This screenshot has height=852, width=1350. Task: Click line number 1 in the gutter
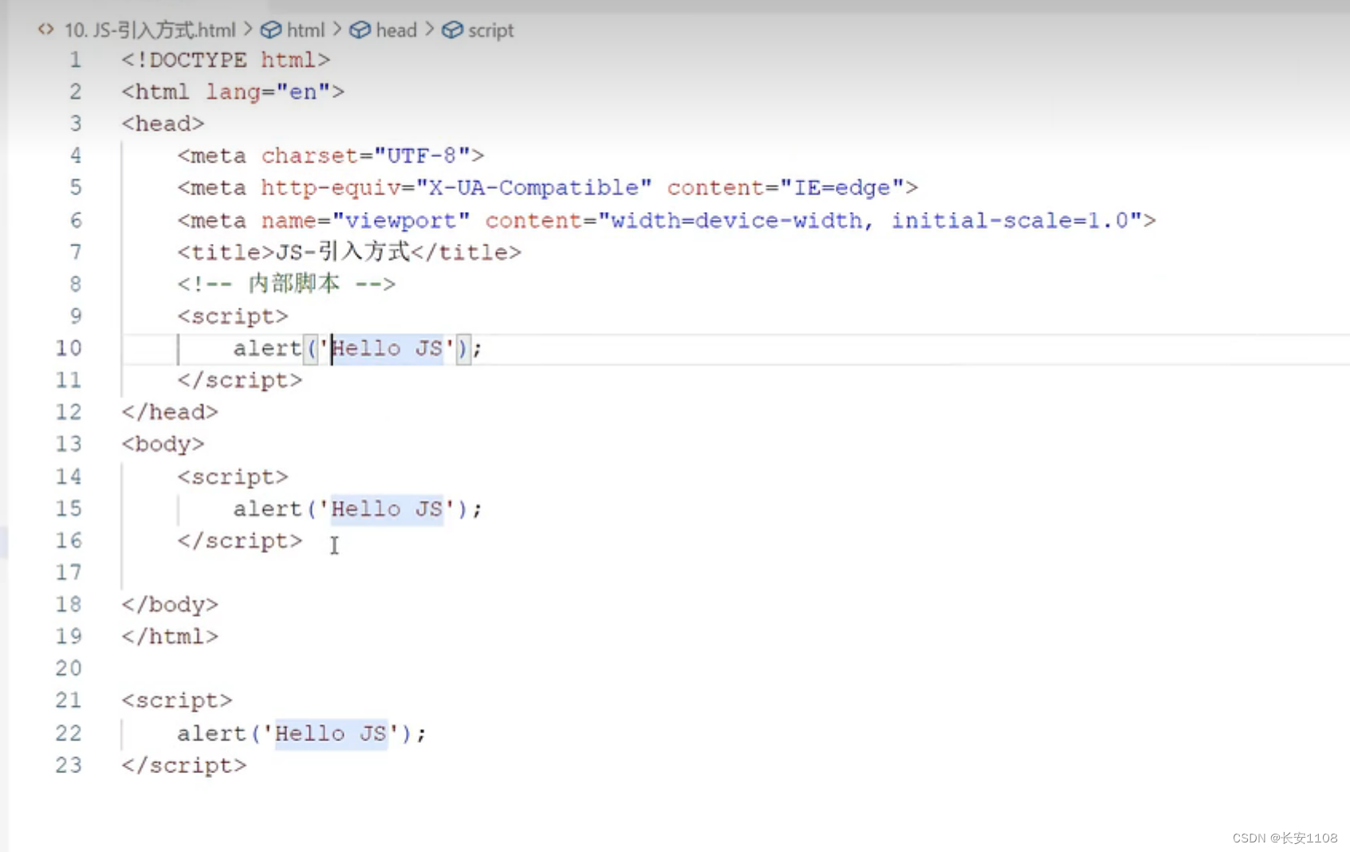tap(75, 60)
